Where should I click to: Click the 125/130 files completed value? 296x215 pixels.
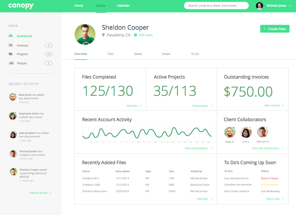coord(108,91)
